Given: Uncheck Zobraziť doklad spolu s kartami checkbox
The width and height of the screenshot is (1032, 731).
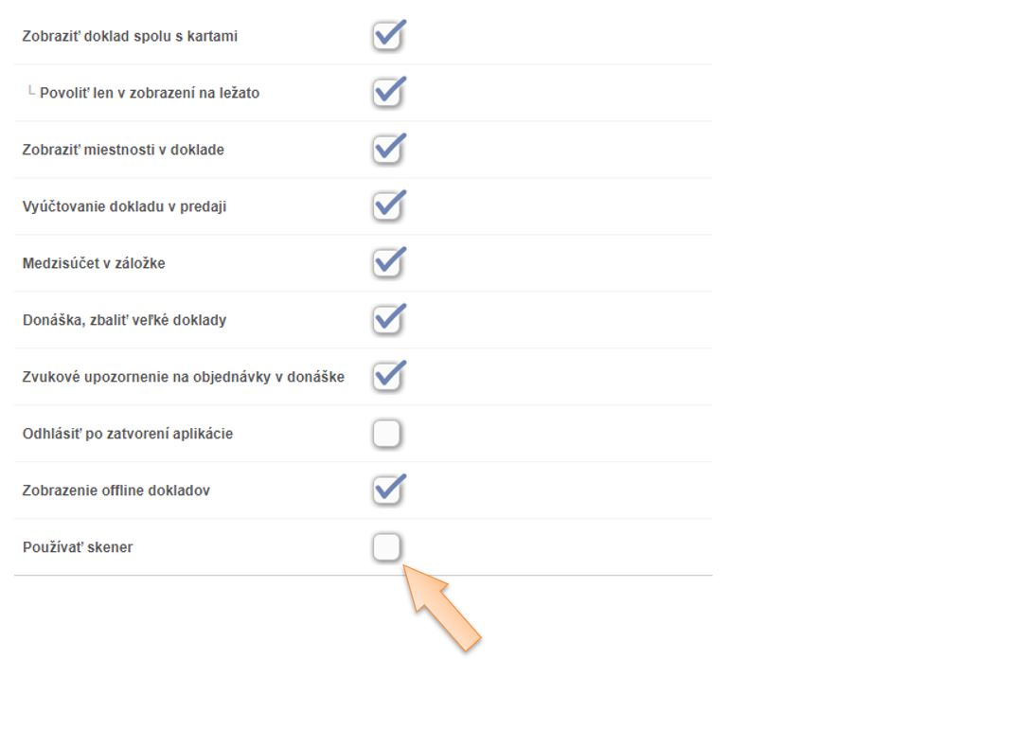Looking at the screenshot, I should [387, 37].
